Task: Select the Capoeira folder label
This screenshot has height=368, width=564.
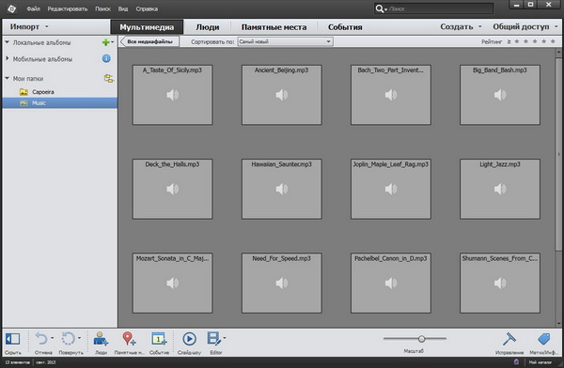Action: (43, 92)
